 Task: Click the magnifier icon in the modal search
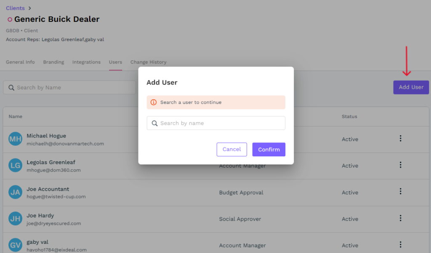tap(154, 123)
